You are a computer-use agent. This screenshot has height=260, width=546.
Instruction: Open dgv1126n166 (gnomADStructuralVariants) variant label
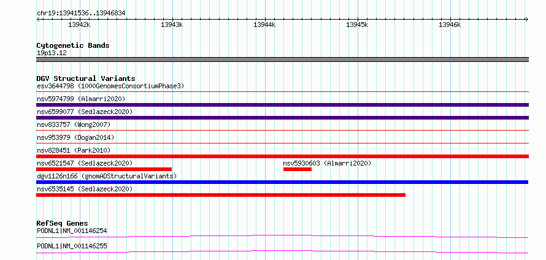107,176
